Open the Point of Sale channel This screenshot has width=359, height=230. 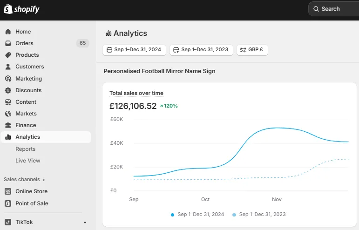32,203
